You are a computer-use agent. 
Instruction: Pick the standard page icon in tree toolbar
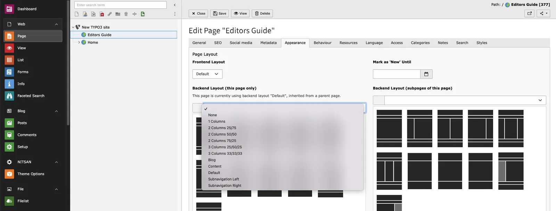pyautogui.click(x=76, y=14)
